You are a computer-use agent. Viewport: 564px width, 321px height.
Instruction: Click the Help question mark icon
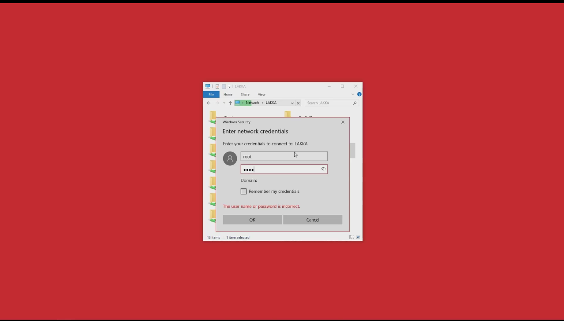(359, 94)
